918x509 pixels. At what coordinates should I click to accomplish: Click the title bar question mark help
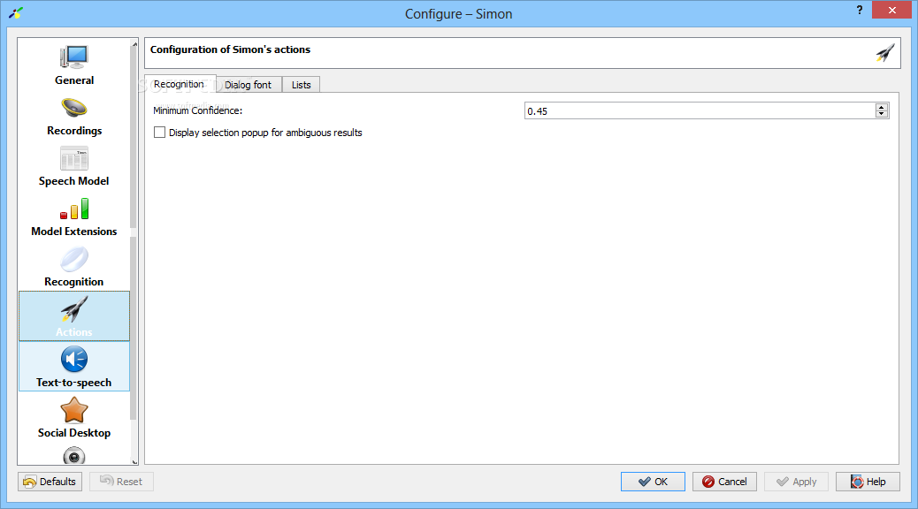click(x=859, y=10)
